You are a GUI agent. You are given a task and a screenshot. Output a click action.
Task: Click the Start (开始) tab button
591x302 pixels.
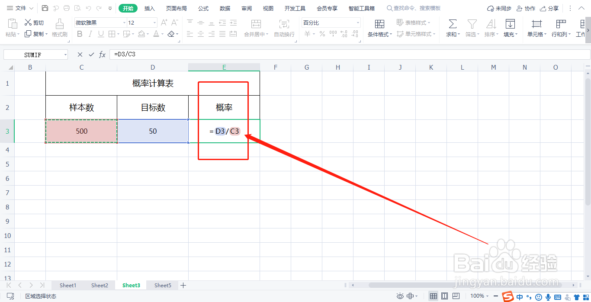[128, 8]
